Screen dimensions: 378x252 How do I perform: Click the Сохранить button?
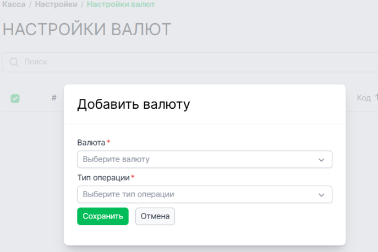(103, 216)
